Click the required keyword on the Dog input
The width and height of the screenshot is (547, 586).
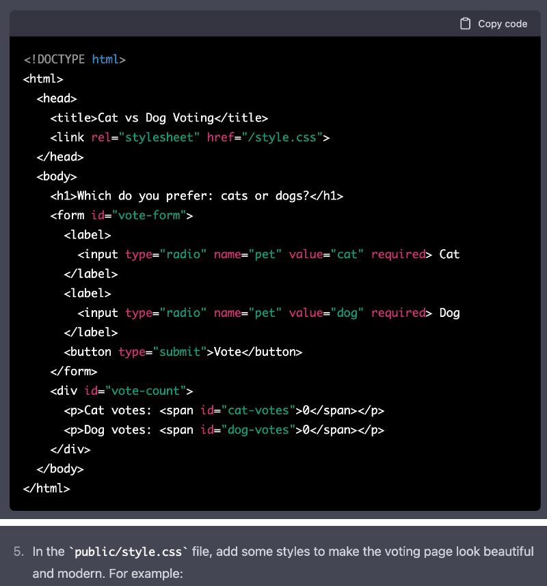pyautogui.click(x=398, y=312)
